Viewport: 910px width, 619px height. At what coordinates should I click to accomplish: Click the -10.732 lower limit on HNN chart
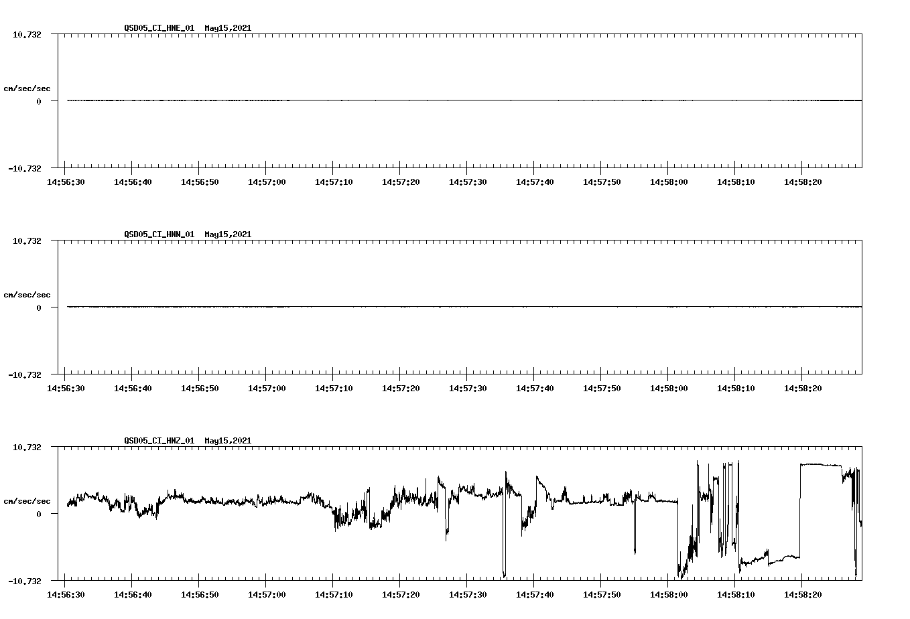(25, 374)
